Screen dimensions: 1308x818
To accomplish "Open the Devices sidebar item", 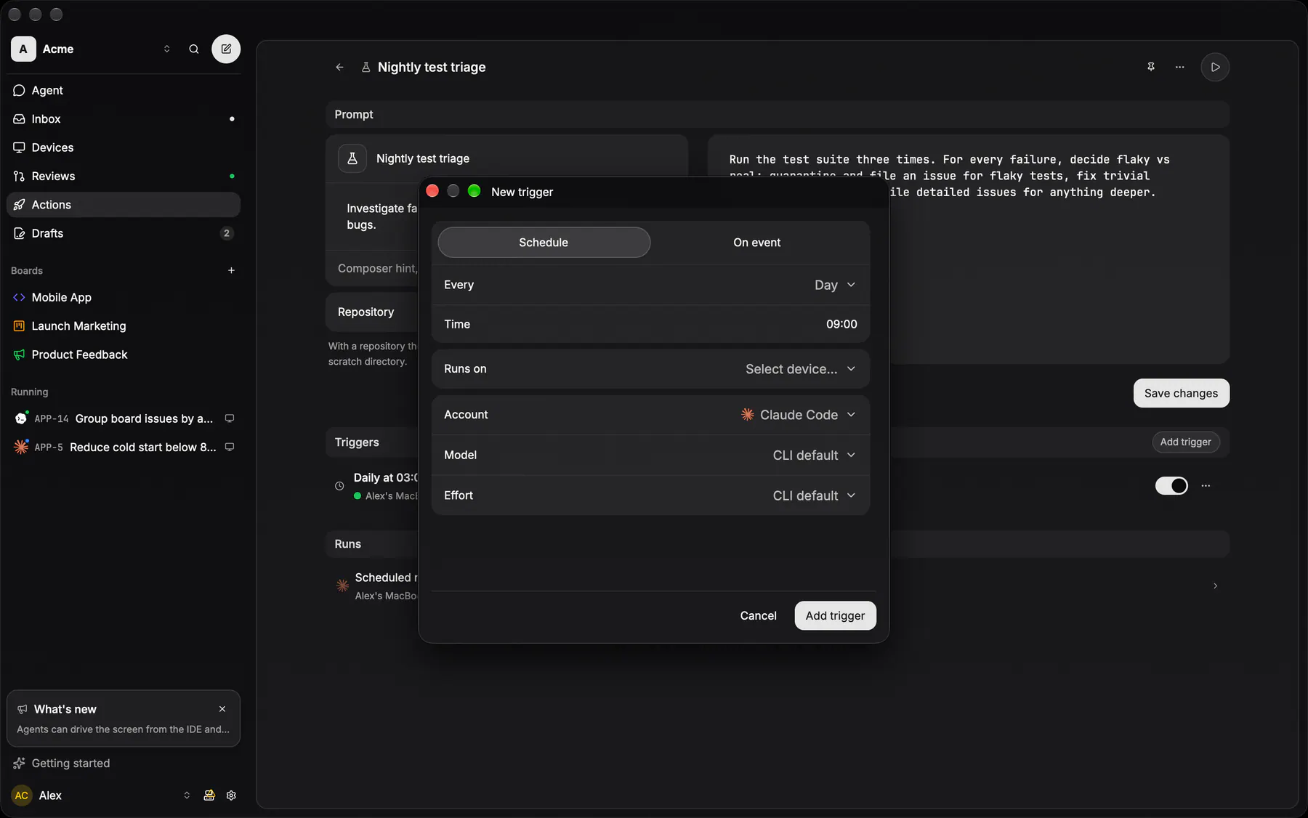I will (x=124, y=147).
